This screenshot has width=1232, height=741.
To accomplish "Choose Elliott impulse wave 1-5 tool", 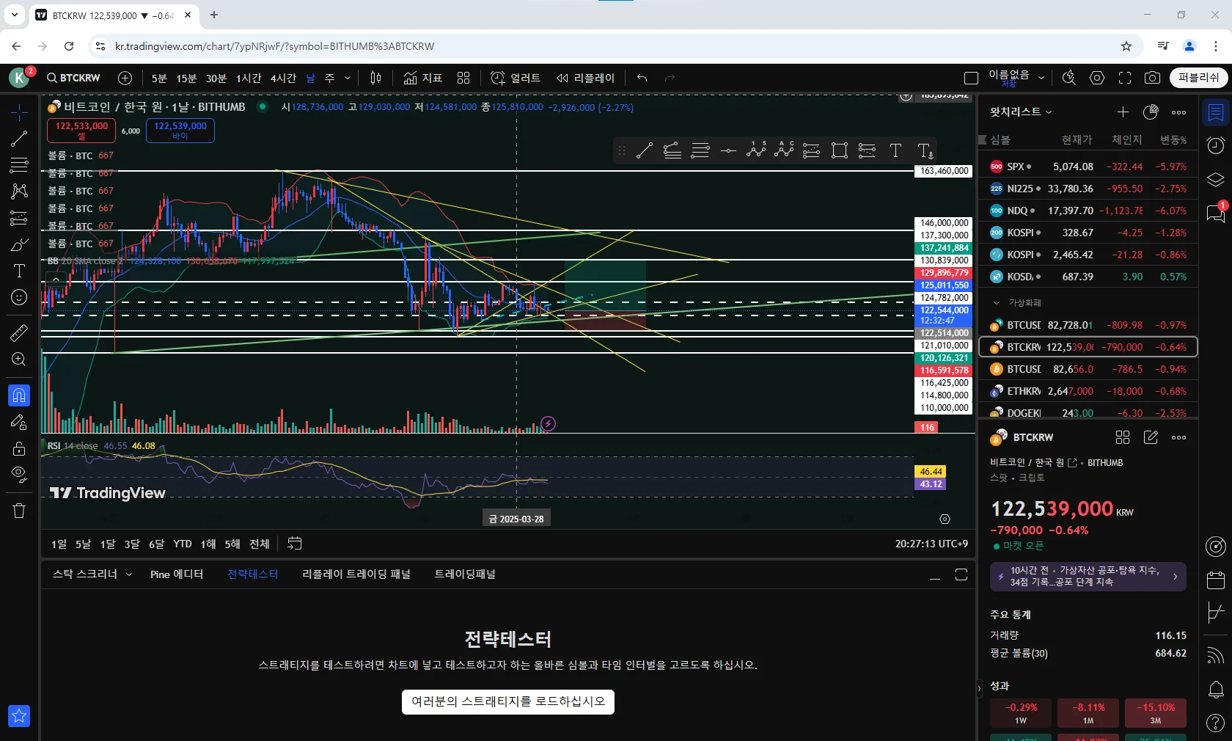I will pos(756,150).
